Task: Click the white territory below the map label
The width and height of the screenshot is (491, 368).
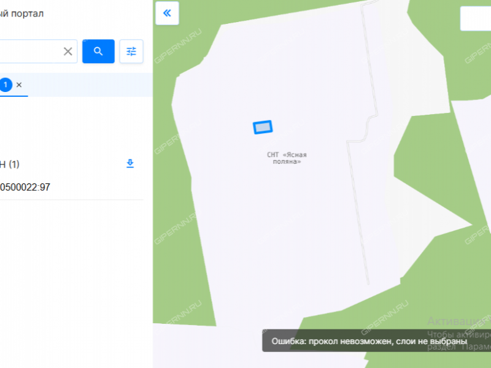Action: tap(282, 235)
